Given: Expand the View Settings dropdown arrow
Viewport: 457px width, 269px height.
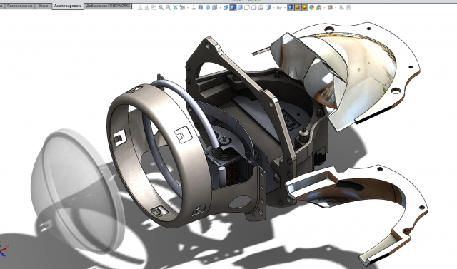Looking at the screenshot, I should 336,8.
